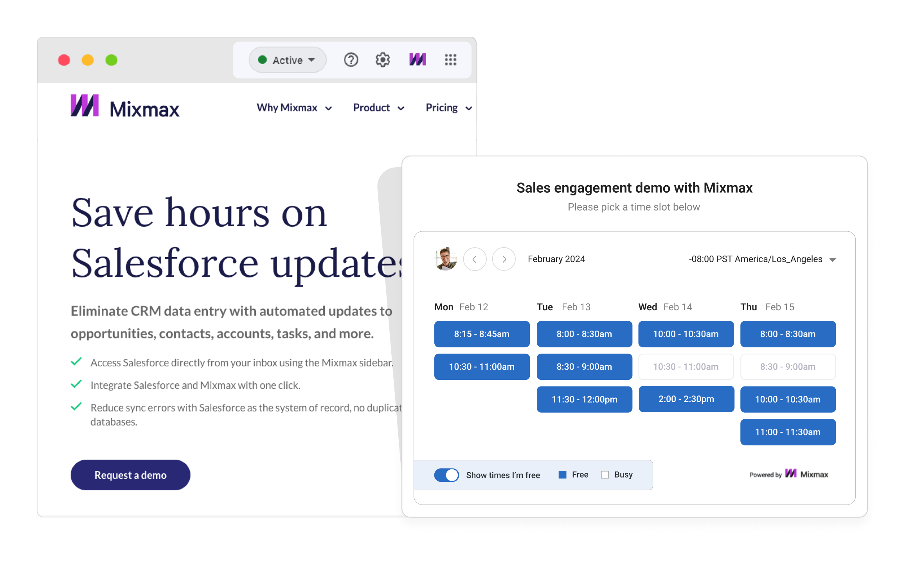Select Thursday 10:00 - 10:30am slot
The image size is (907, 569).
point(788,399)
